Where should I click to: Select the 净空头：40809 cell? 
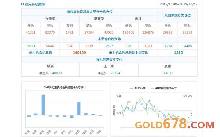click(x=50, y=73)
